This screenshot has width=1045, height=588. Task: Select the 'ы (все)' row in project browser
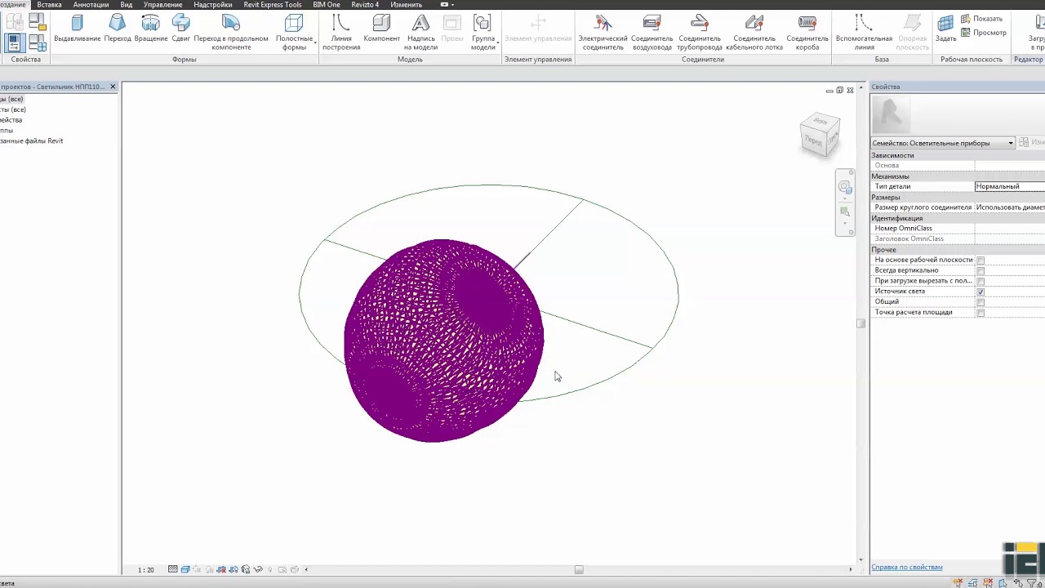(x=11, y=99)
